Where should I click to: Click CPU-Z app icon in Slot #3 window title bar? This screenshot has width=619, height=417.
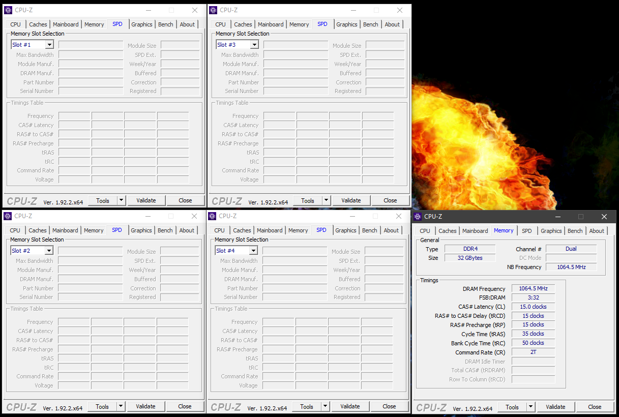pyautogui.click(x=213, y=10)
